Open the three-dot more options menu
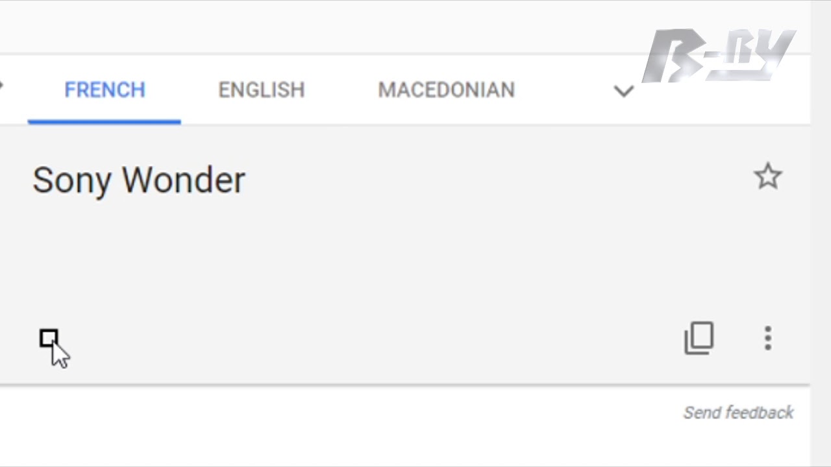This screenshot has width=831, height=467. (x=767, y=338)
